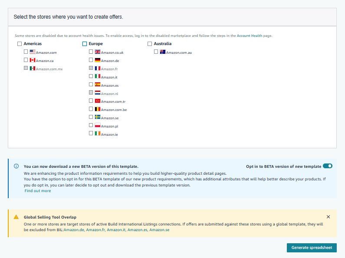The width and height of the screenshot is (345, 258).
Task: Open the Amazon.de link in BIL warning
Action: click(x=74, y=230)
